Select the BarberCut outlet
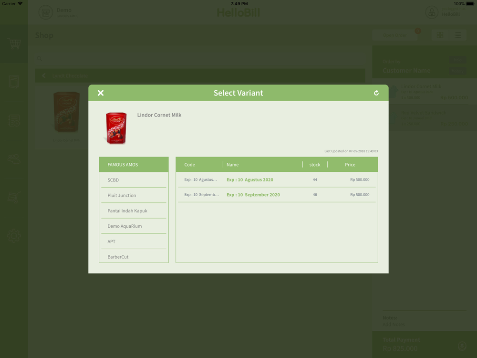477x358 pixels. pos(134,257)
